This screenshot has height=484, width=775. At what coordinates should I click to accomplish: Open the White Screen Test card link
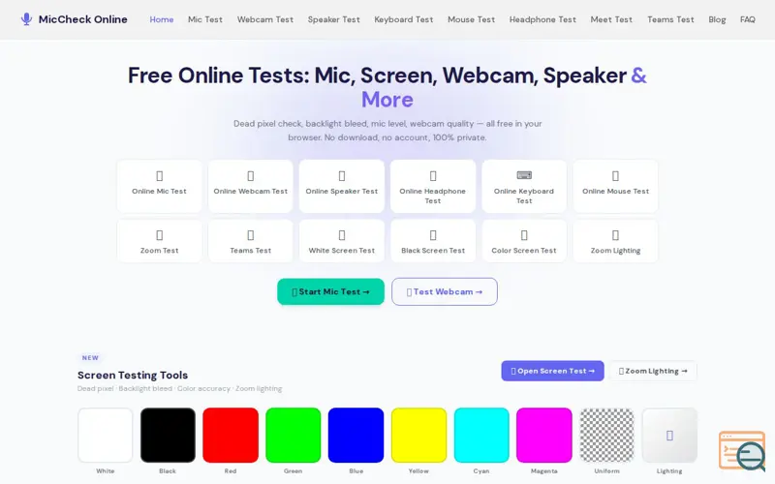[x=342, y=241]
